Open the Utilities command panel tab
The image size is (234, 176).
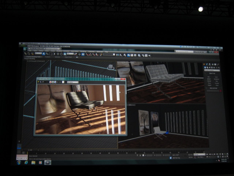coord(218,65)
